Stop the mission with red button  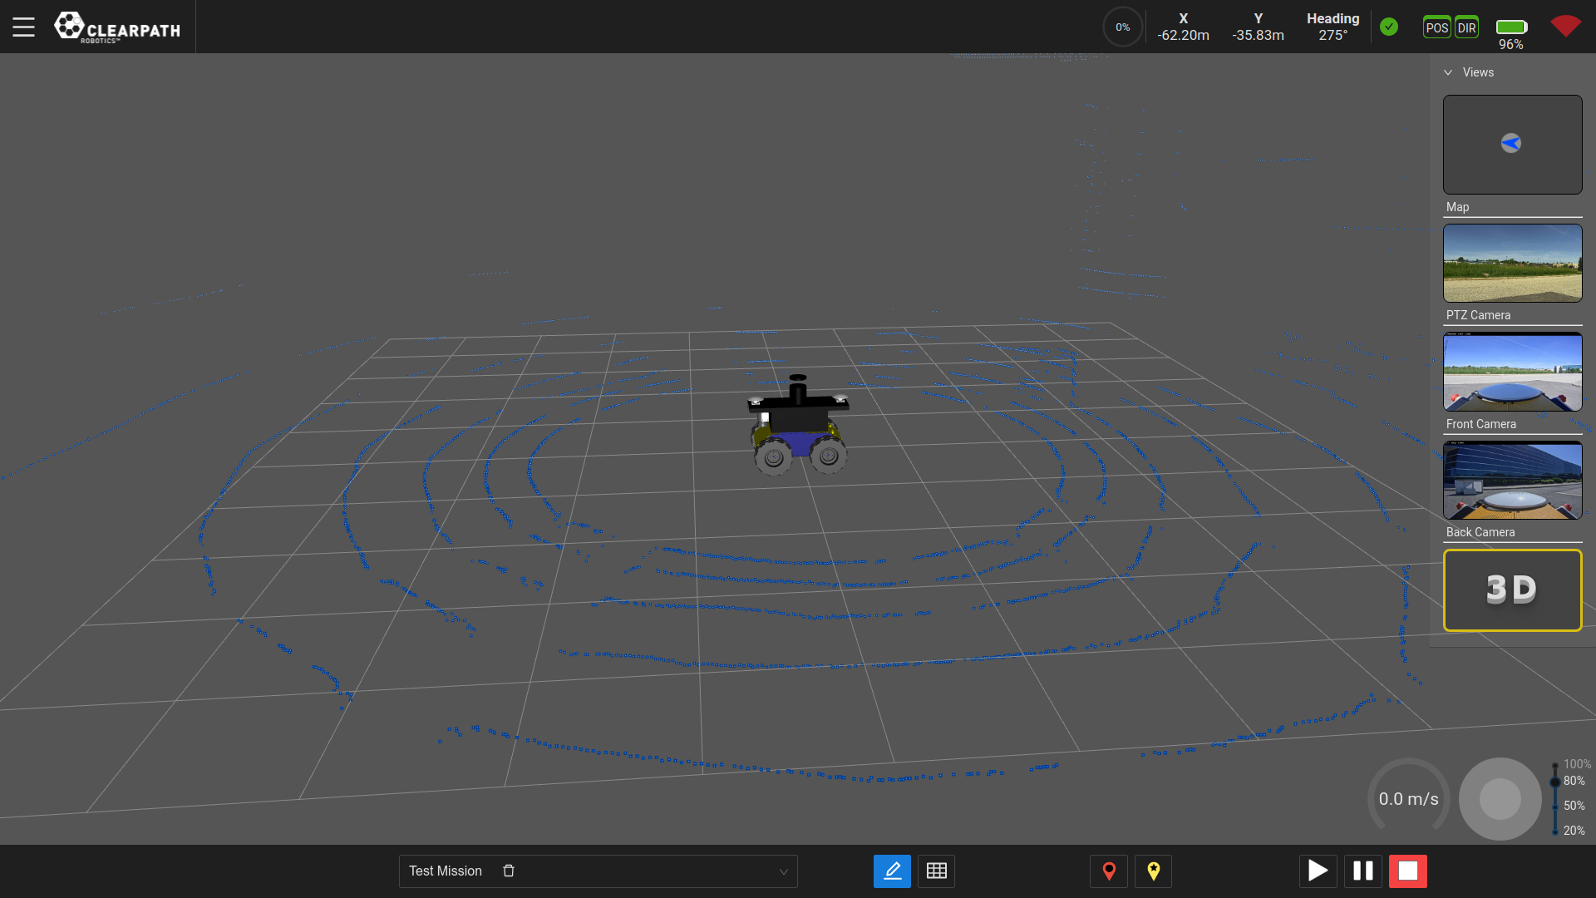(x=1408, y=871)
